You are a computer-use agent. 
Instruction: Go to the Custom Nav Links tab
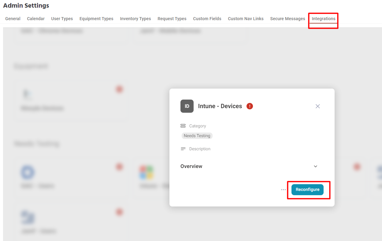pyautogui.click(x=246, y=19)
